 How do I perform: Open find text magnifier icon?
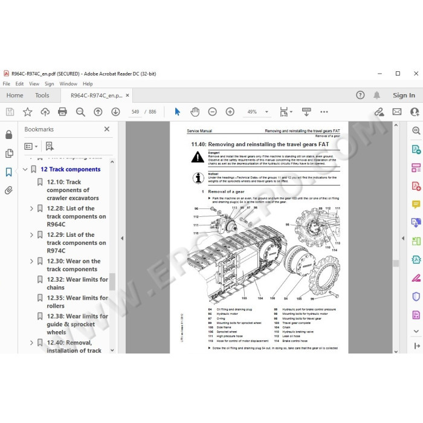click(x=80, y=112)
